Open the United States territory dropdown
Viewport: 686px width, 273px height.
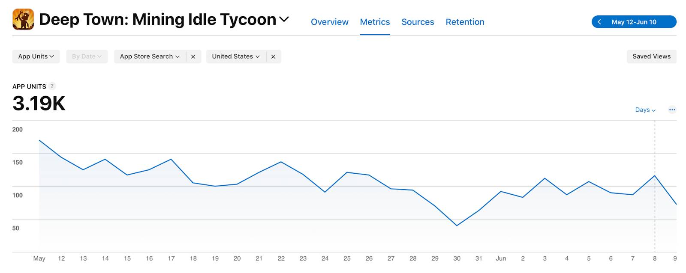click(236, 56)
